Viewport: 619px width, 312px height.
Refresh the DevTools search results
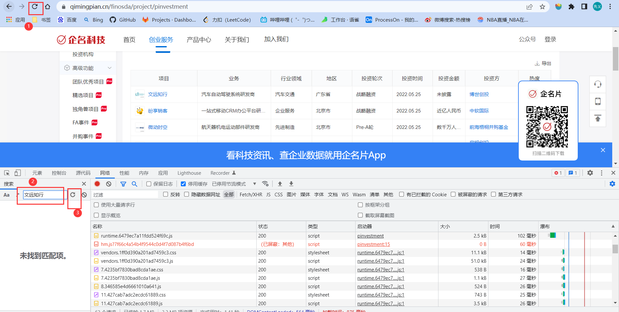73,195
